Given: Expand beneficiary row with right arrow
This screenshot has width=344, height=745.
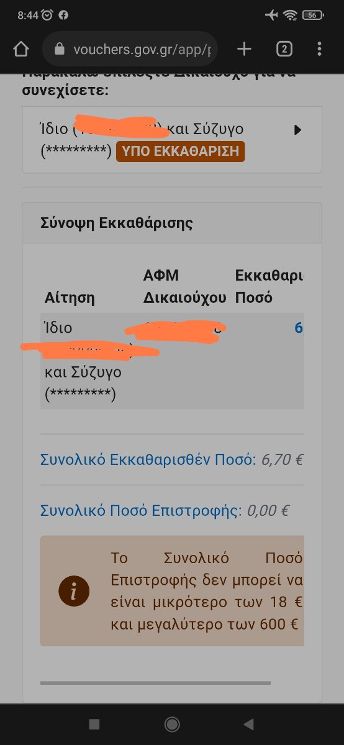Looking at the screenshot, I should point(297,130).
